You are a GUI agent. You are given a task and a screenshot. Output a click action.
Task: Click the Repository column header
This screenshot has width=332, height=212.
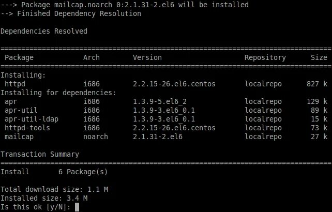tap(265, 57)
